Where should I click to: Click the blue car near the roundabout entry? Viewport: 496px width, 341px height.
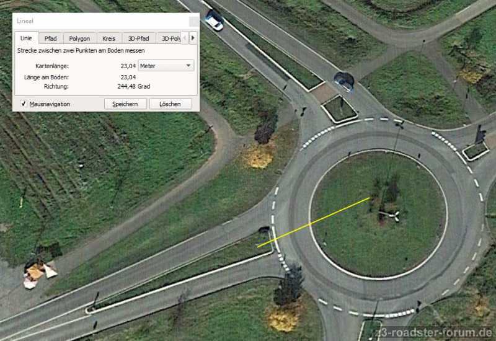coord(344,82)
